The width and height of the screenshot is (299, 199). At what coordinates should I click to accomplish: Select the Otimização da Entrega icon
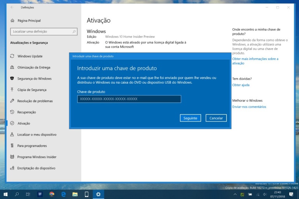[12, 67]
